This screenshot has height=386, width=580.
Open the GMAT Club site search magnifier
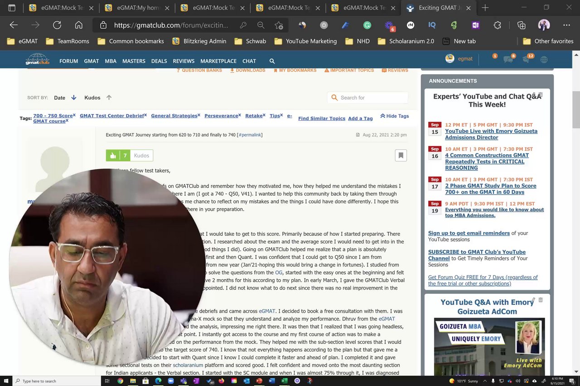tap(272, 61)
